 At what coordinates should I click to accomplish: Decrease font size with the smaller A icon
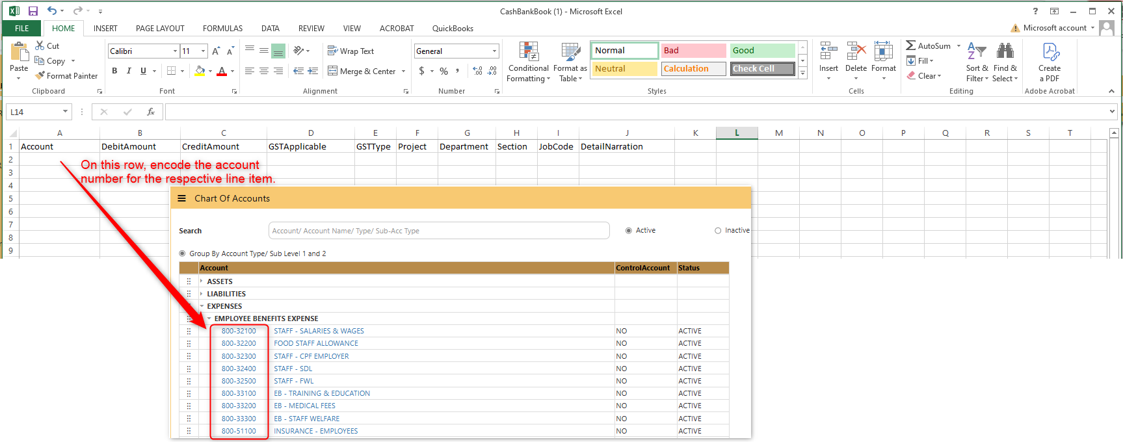pyautogui.click(x=230, y=51)
